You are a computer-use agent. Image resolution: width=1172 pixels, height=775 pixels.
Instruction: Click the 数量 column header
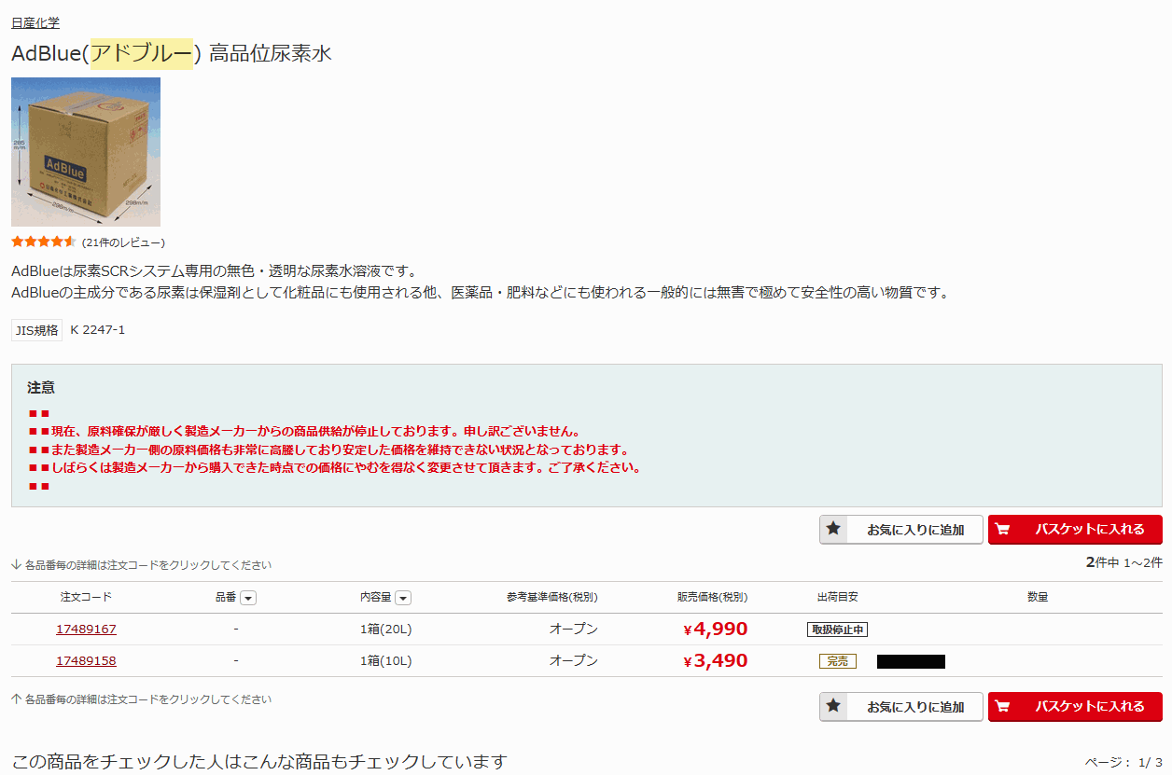point(1038,597)
